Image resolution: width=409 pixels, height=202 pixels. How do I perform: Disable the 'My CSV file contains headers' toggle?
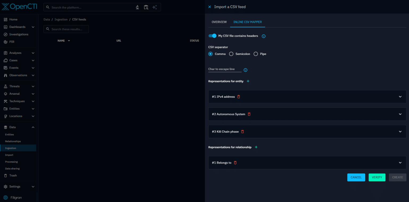[x=212, y=35]
